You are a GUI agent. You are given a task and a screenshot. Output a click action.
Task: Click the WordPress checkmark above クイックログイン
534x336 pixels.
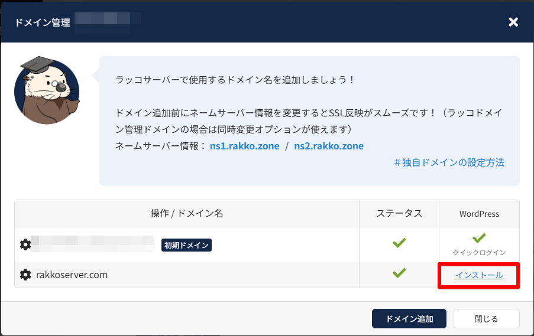pos(479,238)
